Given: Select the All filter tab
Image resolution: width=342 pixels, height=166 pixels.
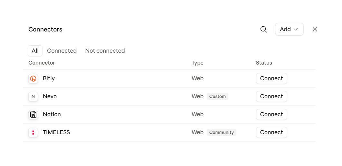Looking at the screenshot, I should pyautogui.click(x=35, y=51).
